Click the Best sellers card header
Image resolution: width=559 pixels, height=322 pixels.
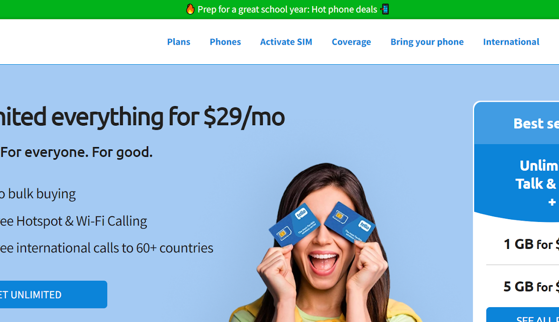[x=517, y=123]
